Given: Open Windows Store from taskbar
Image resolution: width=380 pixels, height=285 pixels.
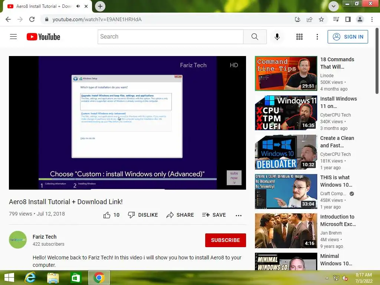Looking at the screenshot, I should click(76, 278).
